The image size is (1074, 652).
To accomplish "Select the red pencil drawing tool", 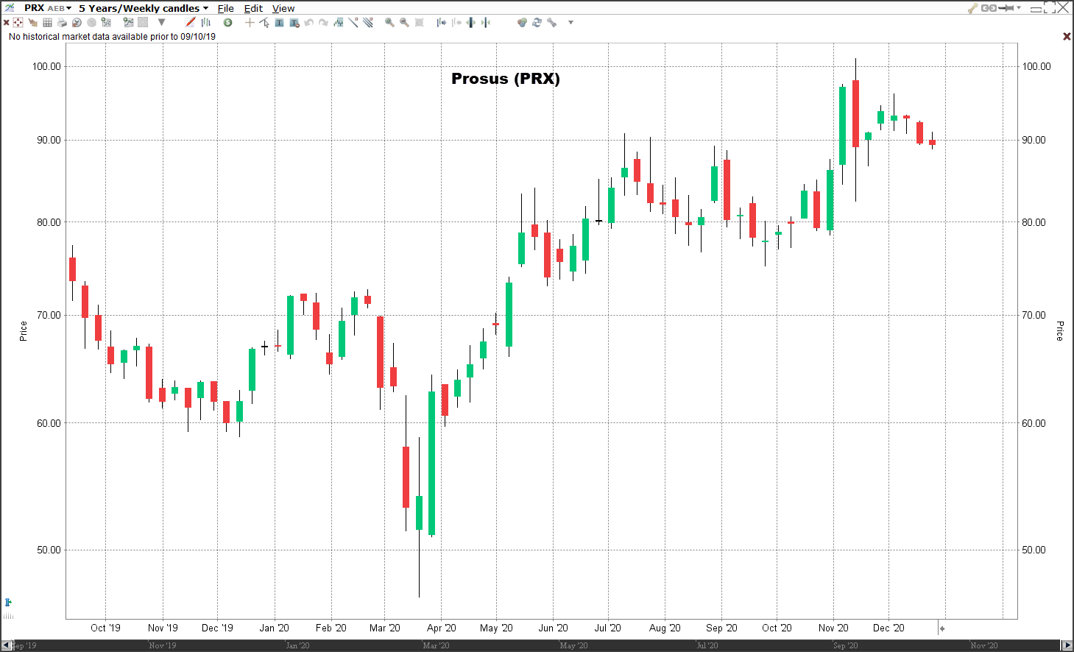I will tap(190, 22).
